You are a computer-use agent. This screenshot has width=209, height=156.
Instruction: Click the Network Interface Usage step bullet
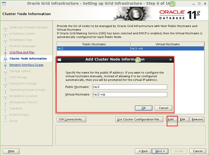point(5,65)
